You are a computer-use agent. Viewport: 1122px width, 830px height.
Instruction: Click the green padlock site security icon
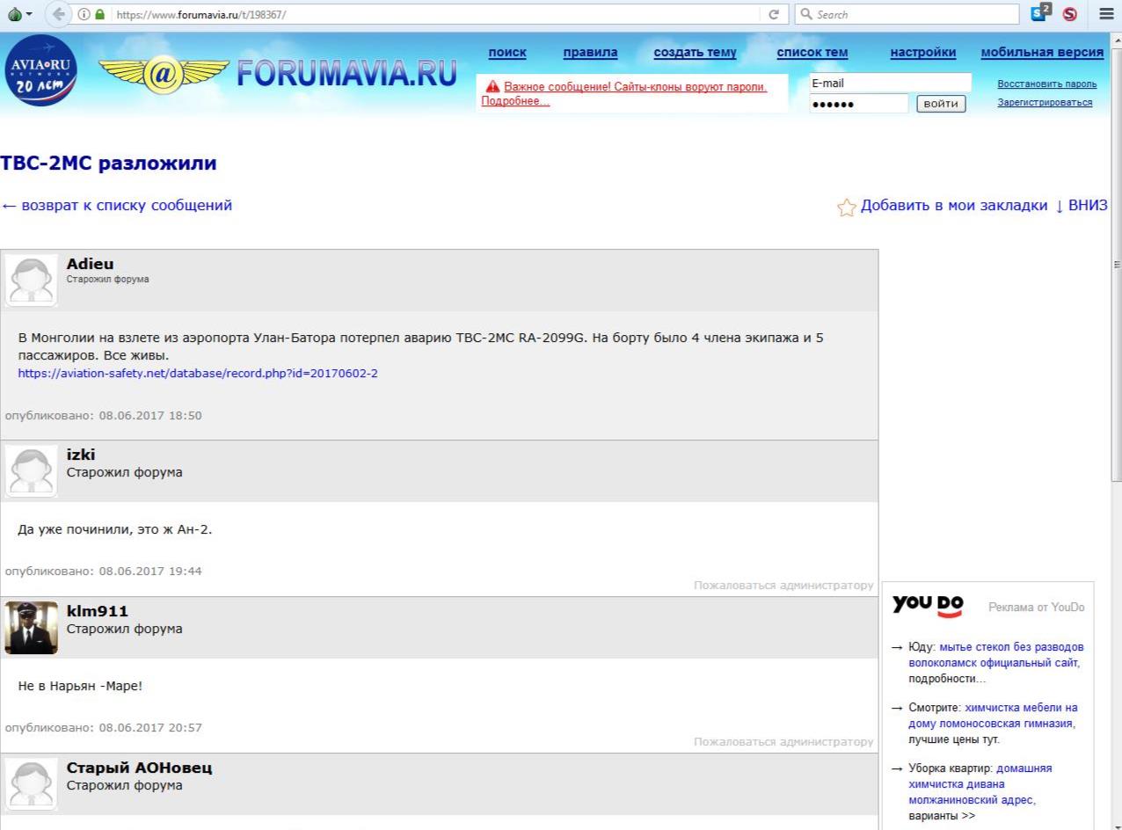coord(99,14)
